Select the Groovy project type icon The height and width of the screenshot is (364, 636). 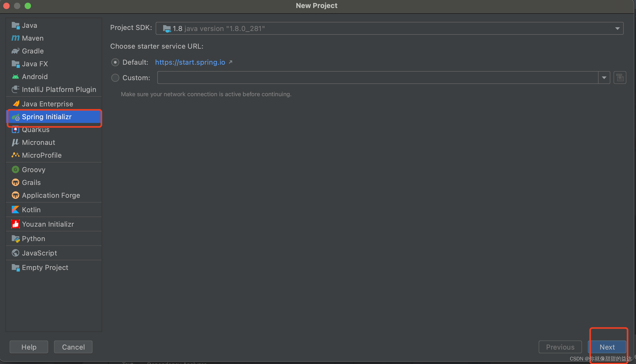tap(16, 169)
